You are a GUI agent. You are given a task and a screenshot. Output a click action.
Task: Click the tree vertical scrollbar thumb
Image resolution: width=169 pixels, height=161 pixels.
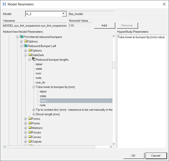click(114, 65)
